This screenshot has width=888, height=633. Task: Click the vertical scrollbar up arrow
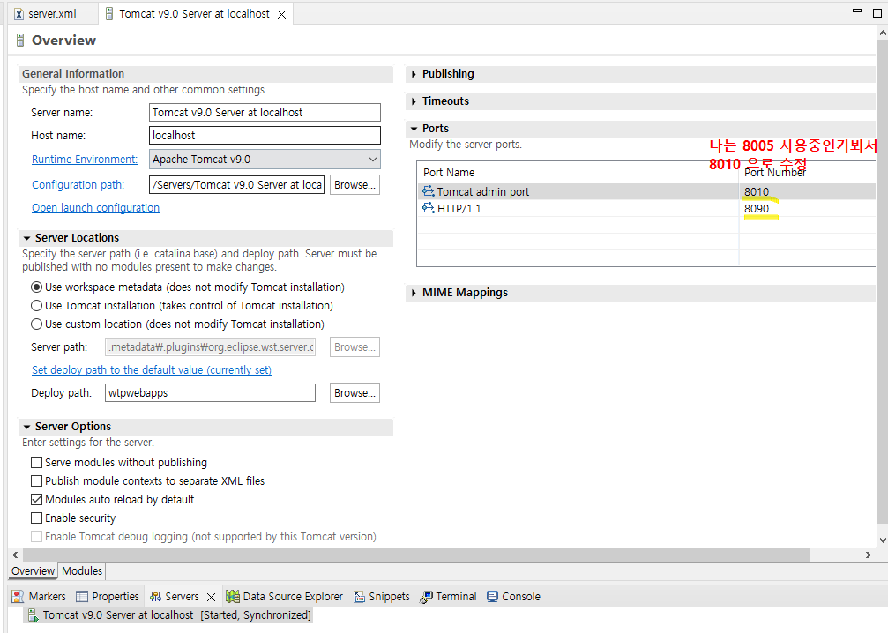883,33
